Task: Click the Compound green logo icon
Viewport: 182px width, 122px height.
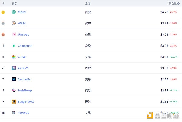Action: pos(14,46)
